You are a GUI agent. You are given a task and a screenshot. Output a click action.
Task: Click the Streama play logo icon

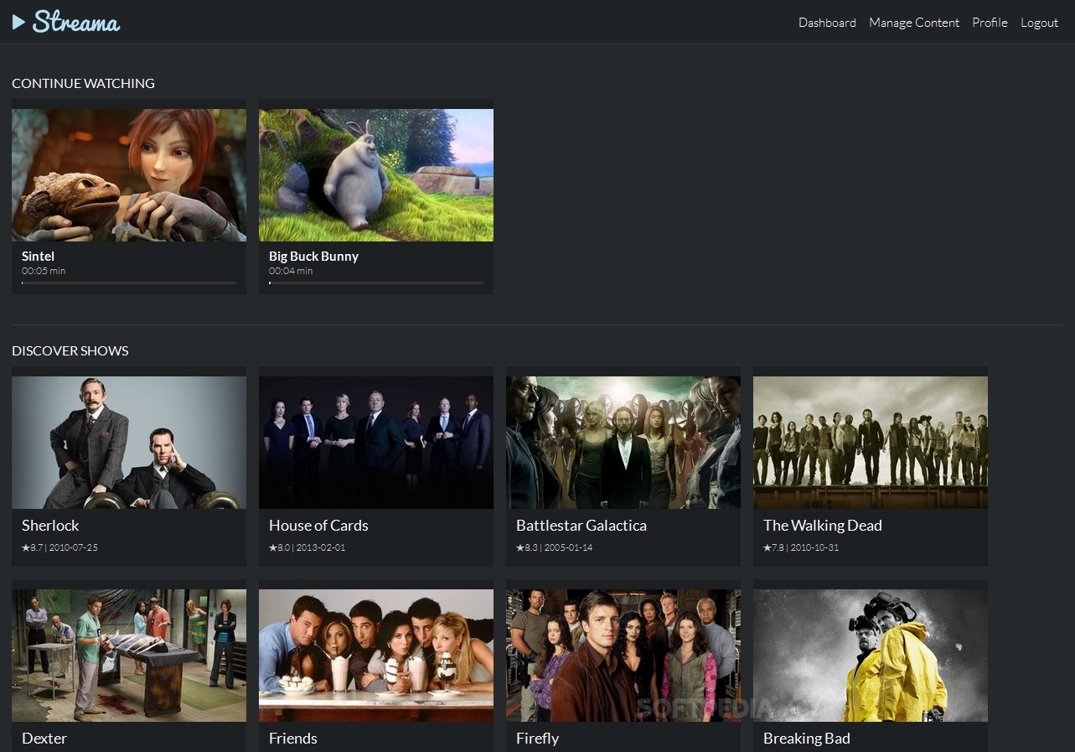(18, 22)
